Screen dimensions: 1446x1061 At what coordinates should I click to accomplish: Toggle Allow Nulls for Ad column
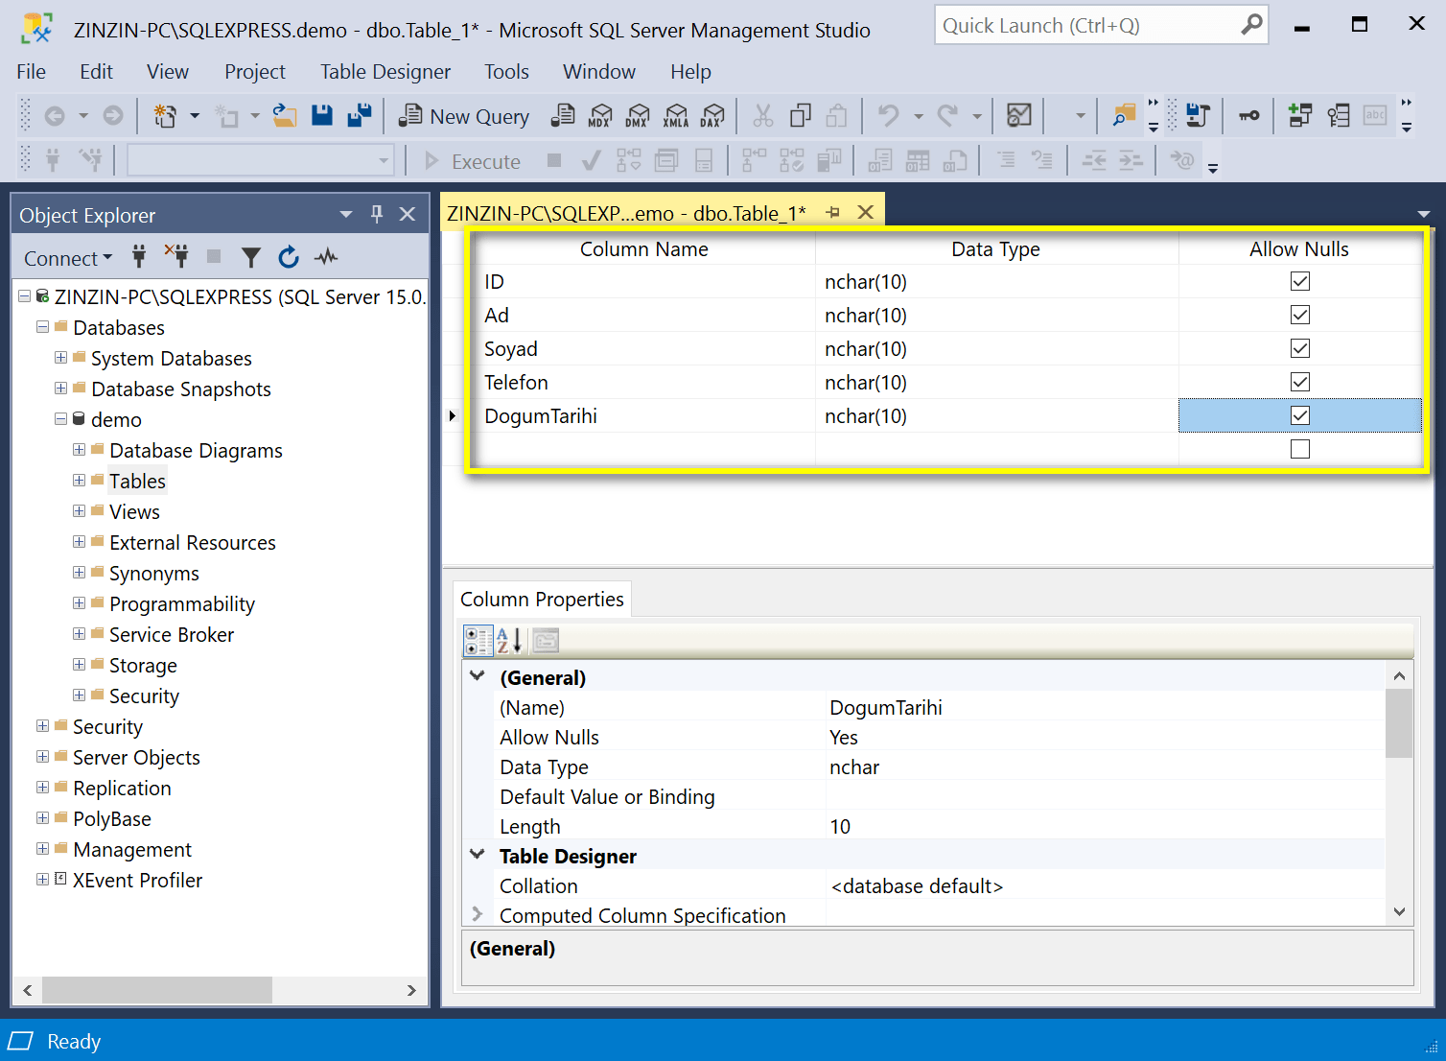pyautogui.click(x=1299, y=315)
